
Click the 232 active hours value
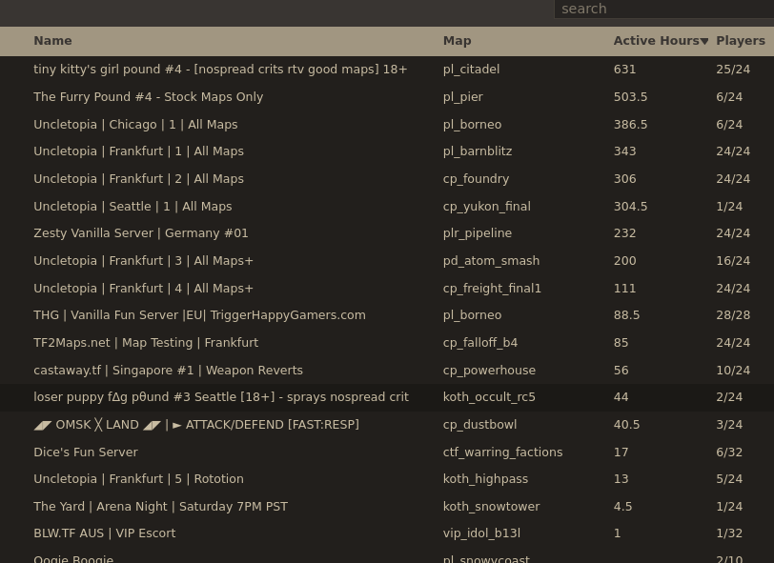[624, 232]
